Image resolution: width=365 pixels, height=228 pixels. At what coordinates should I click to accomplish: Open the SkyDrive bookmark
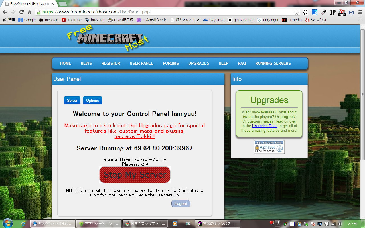214,20
